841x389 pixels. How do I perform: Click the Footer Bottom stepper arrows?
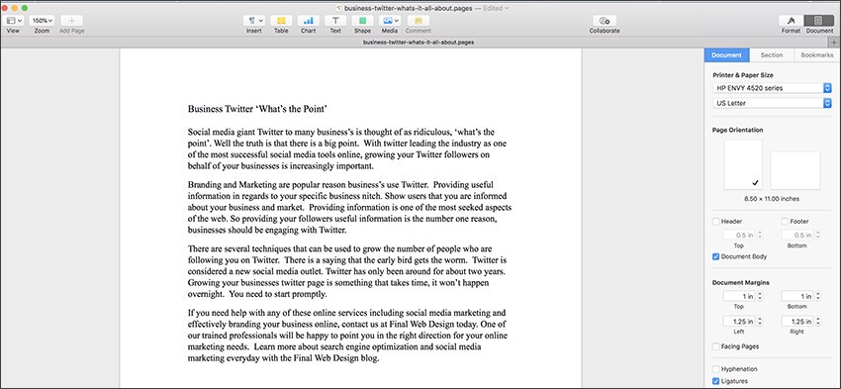pyautogui.click(x=818, y=235)
